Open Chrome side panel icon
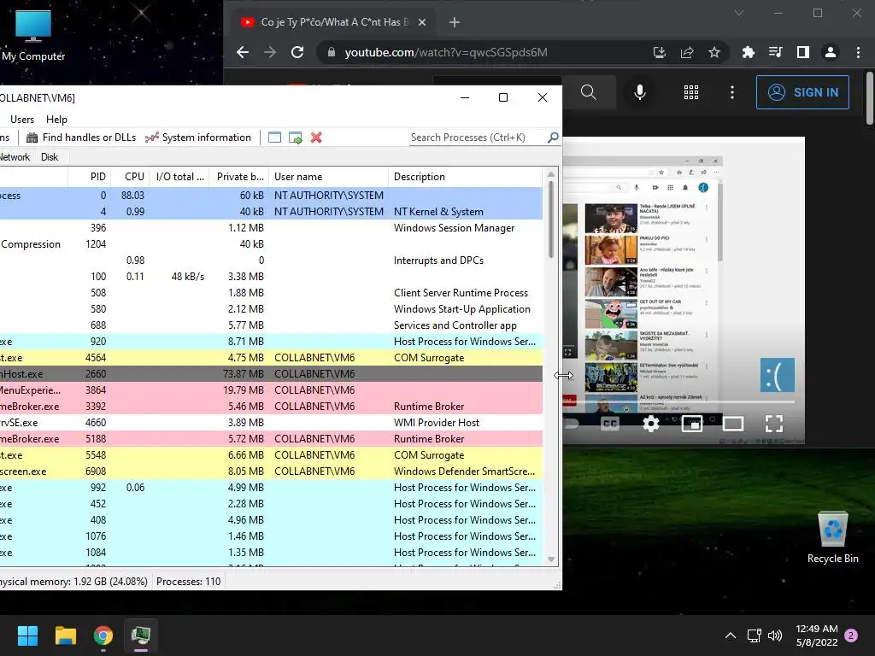 (803, 52)
